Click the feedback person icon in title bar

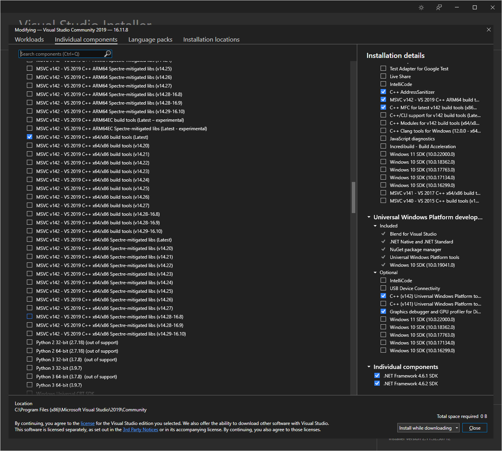(x=439, y=7)
